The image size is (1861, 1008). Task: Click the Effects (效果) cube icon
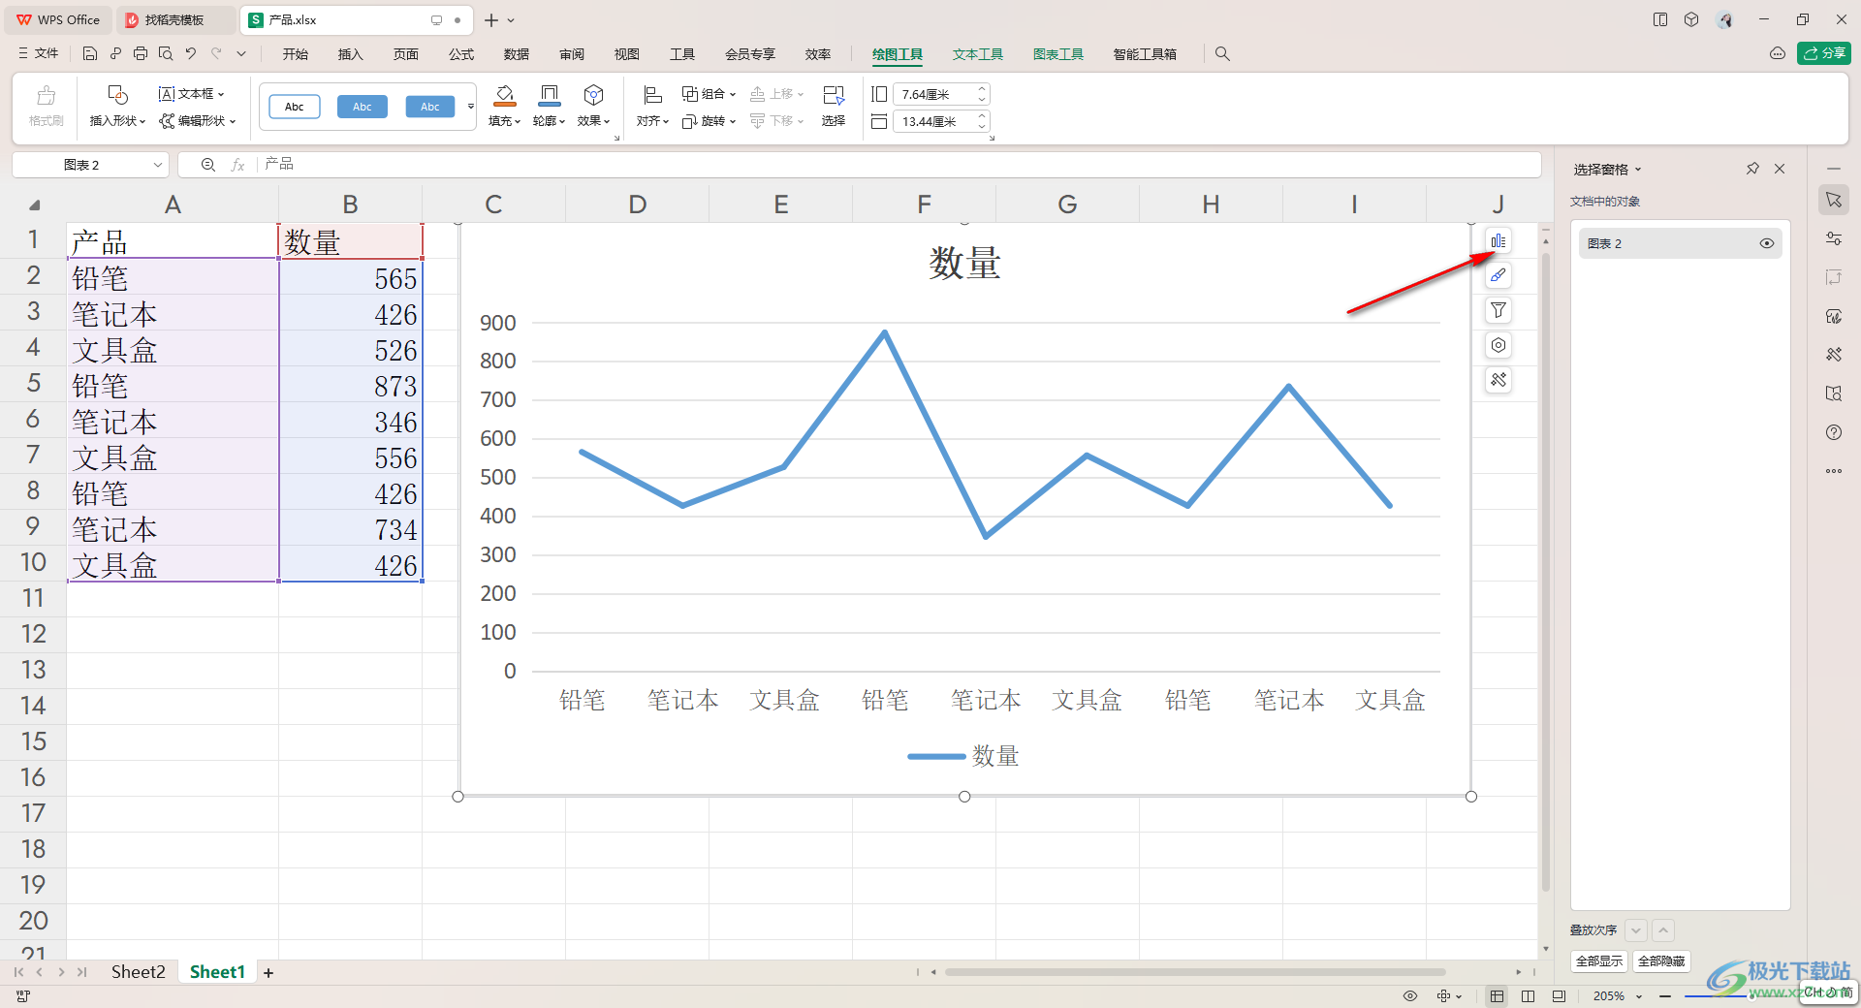click(593, 95)
